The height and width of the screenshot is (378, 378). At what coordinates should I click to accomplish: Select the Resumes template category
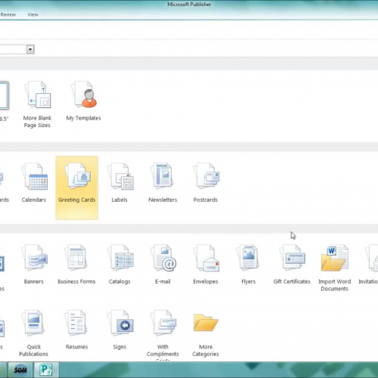76,330
